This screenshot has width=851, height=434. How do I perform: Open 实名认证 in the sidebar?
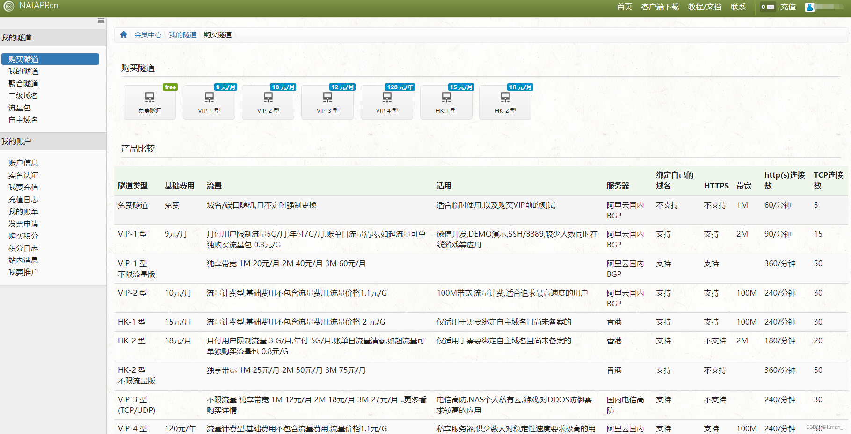pyautogui.click(x=23, y=175)
